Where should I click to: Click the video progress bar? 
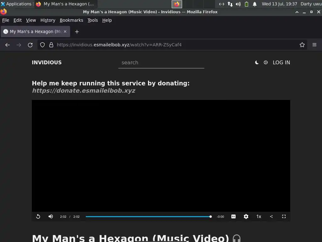(x=149, y=216)
